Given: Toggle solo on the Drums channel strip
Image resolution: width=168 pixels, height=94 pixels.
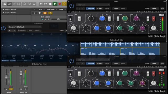Looking at the screenshot, I should [11, 89].
